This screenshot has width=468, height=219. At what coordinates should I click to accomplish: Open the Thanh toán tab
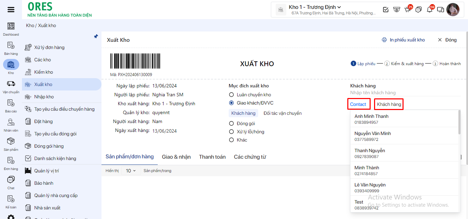tap(212, 157)
